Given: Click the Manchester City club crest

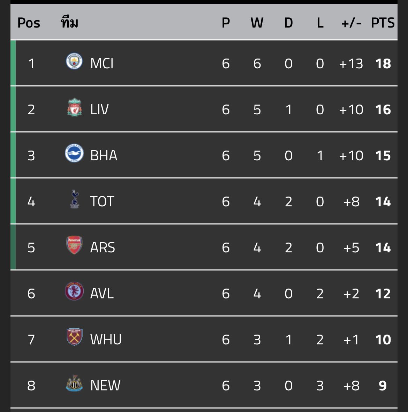Looking at the screenshot, I should (x=74, y=61).
